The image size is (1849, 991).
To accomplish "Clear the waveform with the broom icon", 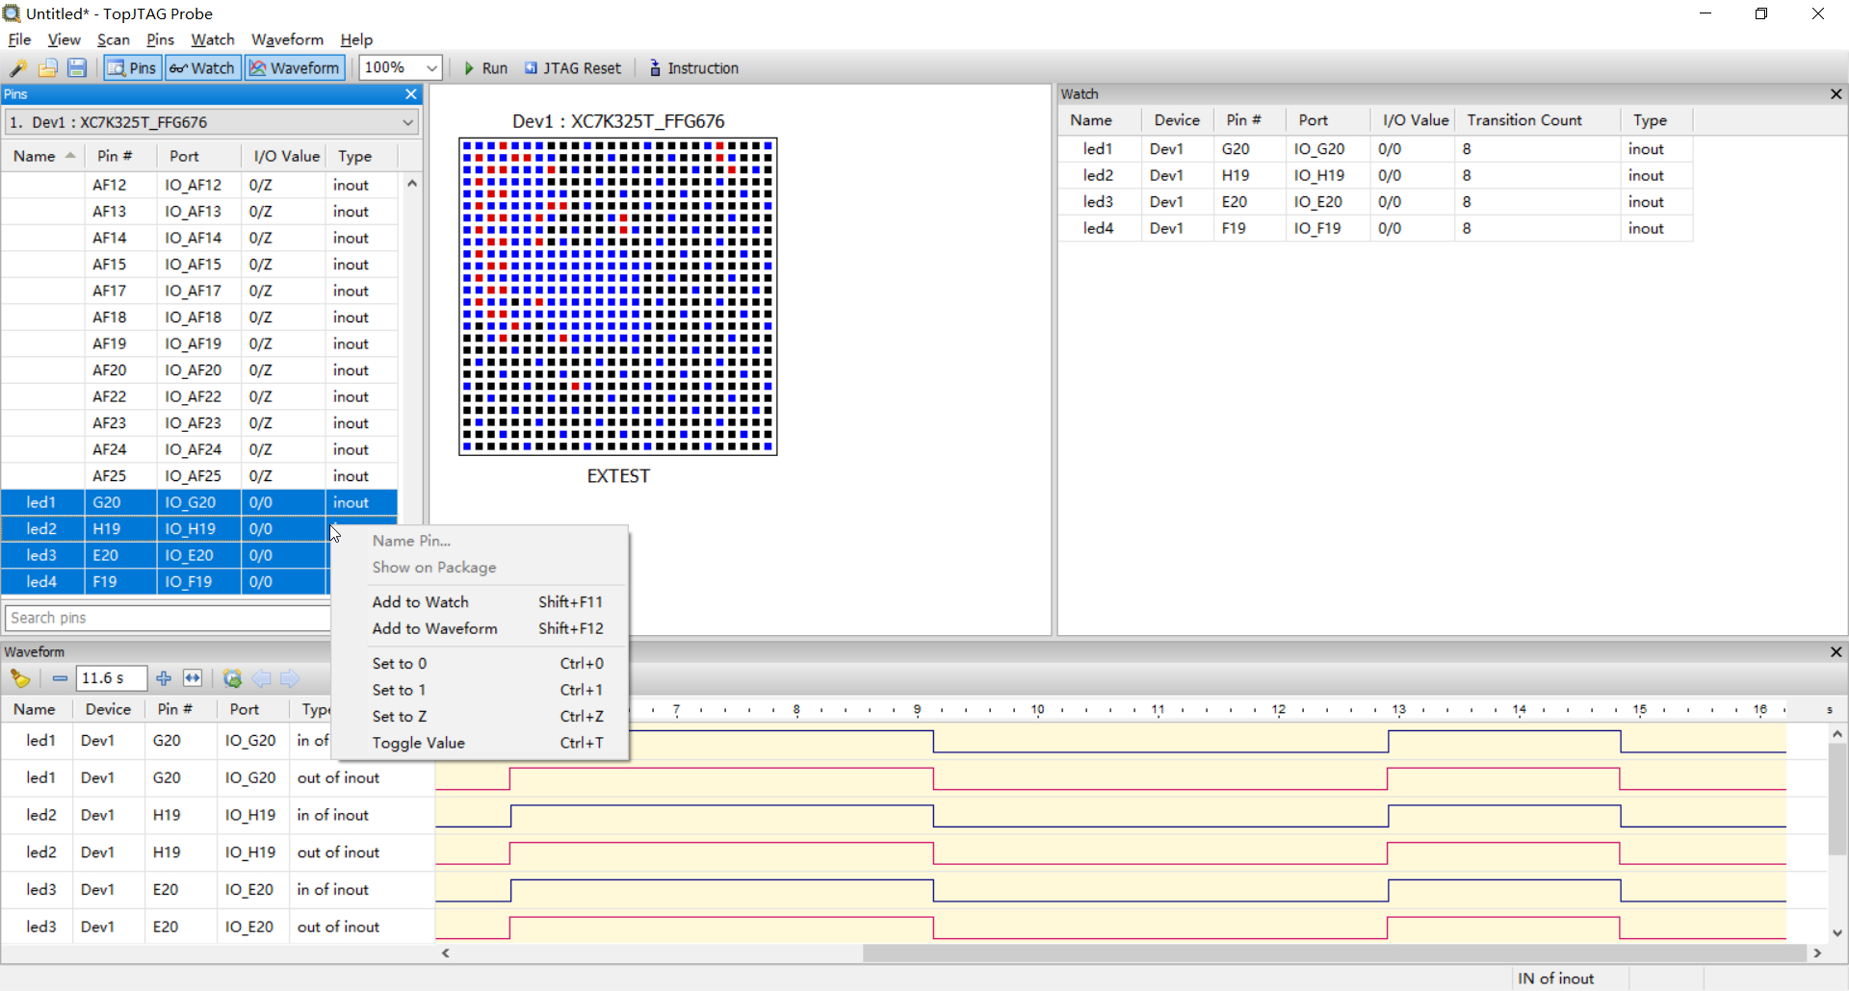I will [20, 678].
